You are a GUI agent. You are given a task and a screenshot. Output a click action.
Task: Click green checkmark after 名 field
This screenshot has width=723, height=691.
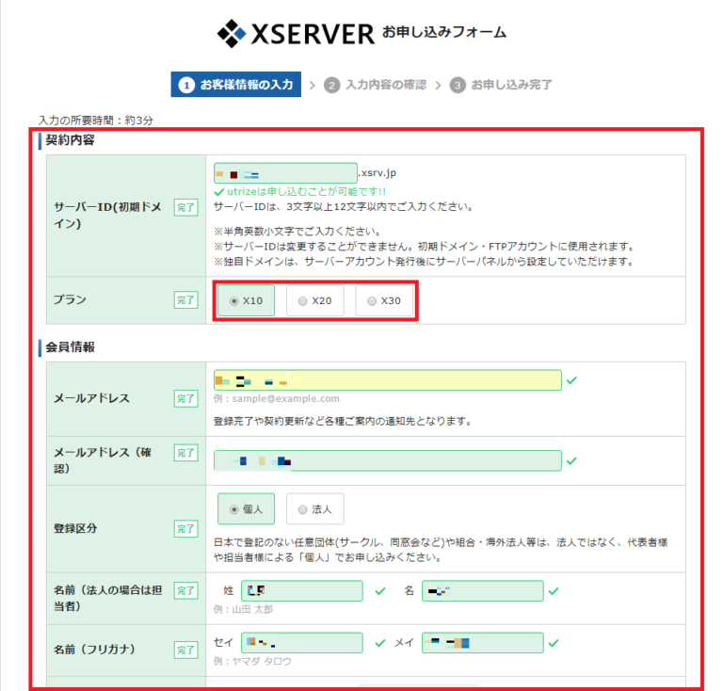[554, 591]
